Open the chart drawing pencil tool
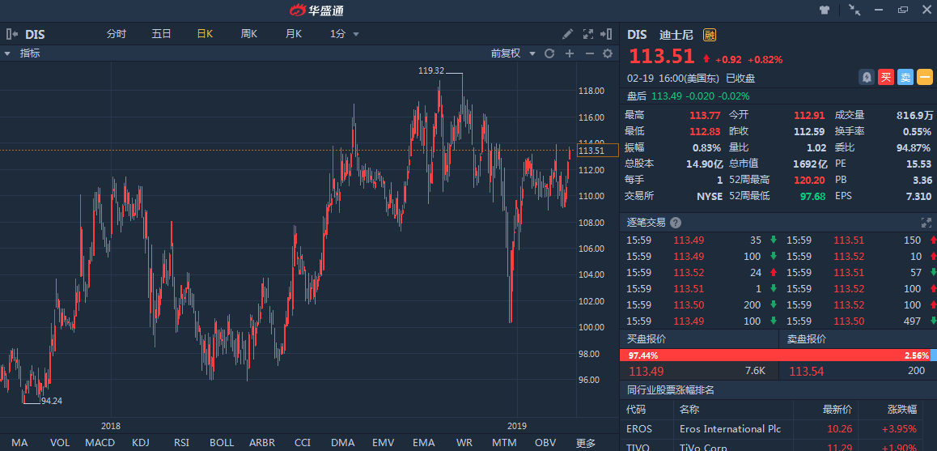The width and height of the screenshot is (937, 451). (x=568, y=34)
